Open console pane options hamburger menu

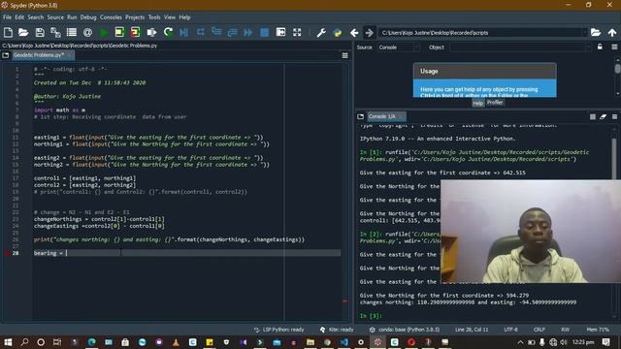[x=614, y=116]
